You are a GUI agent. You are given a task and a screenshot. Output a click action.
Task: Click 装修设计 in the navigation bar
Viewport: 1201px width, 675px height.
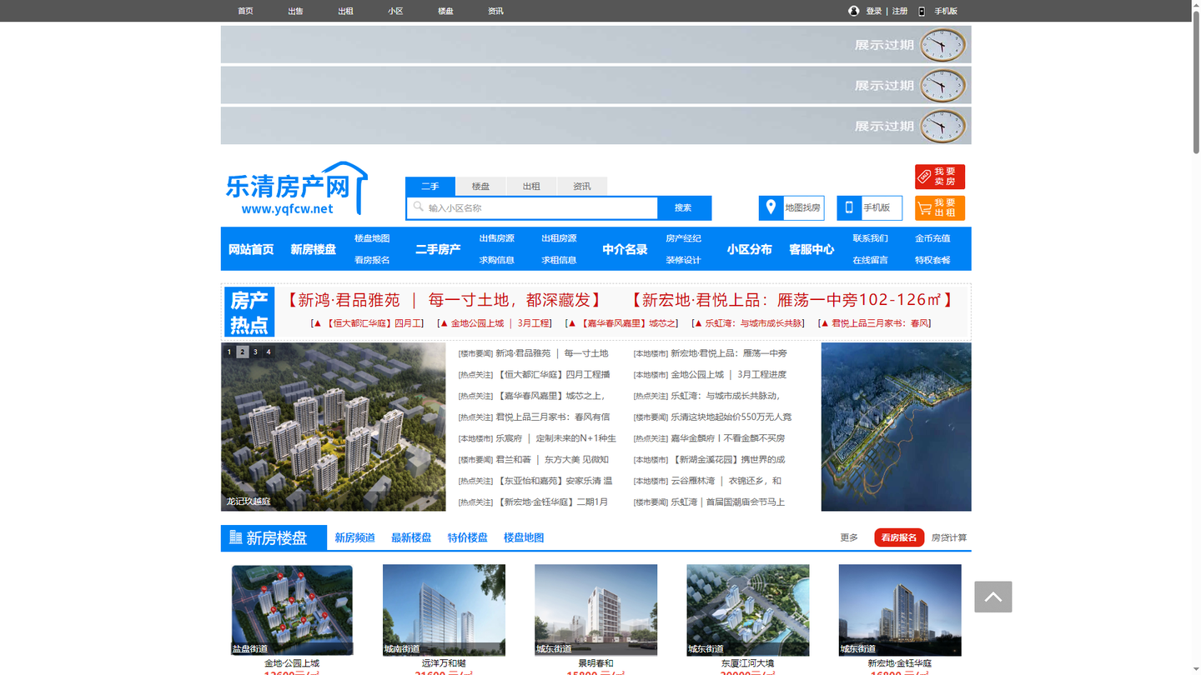pos(684,260)
